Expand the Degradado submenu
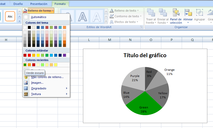The image size is (213, 128). pyautogui.click(x=39, y=88)
